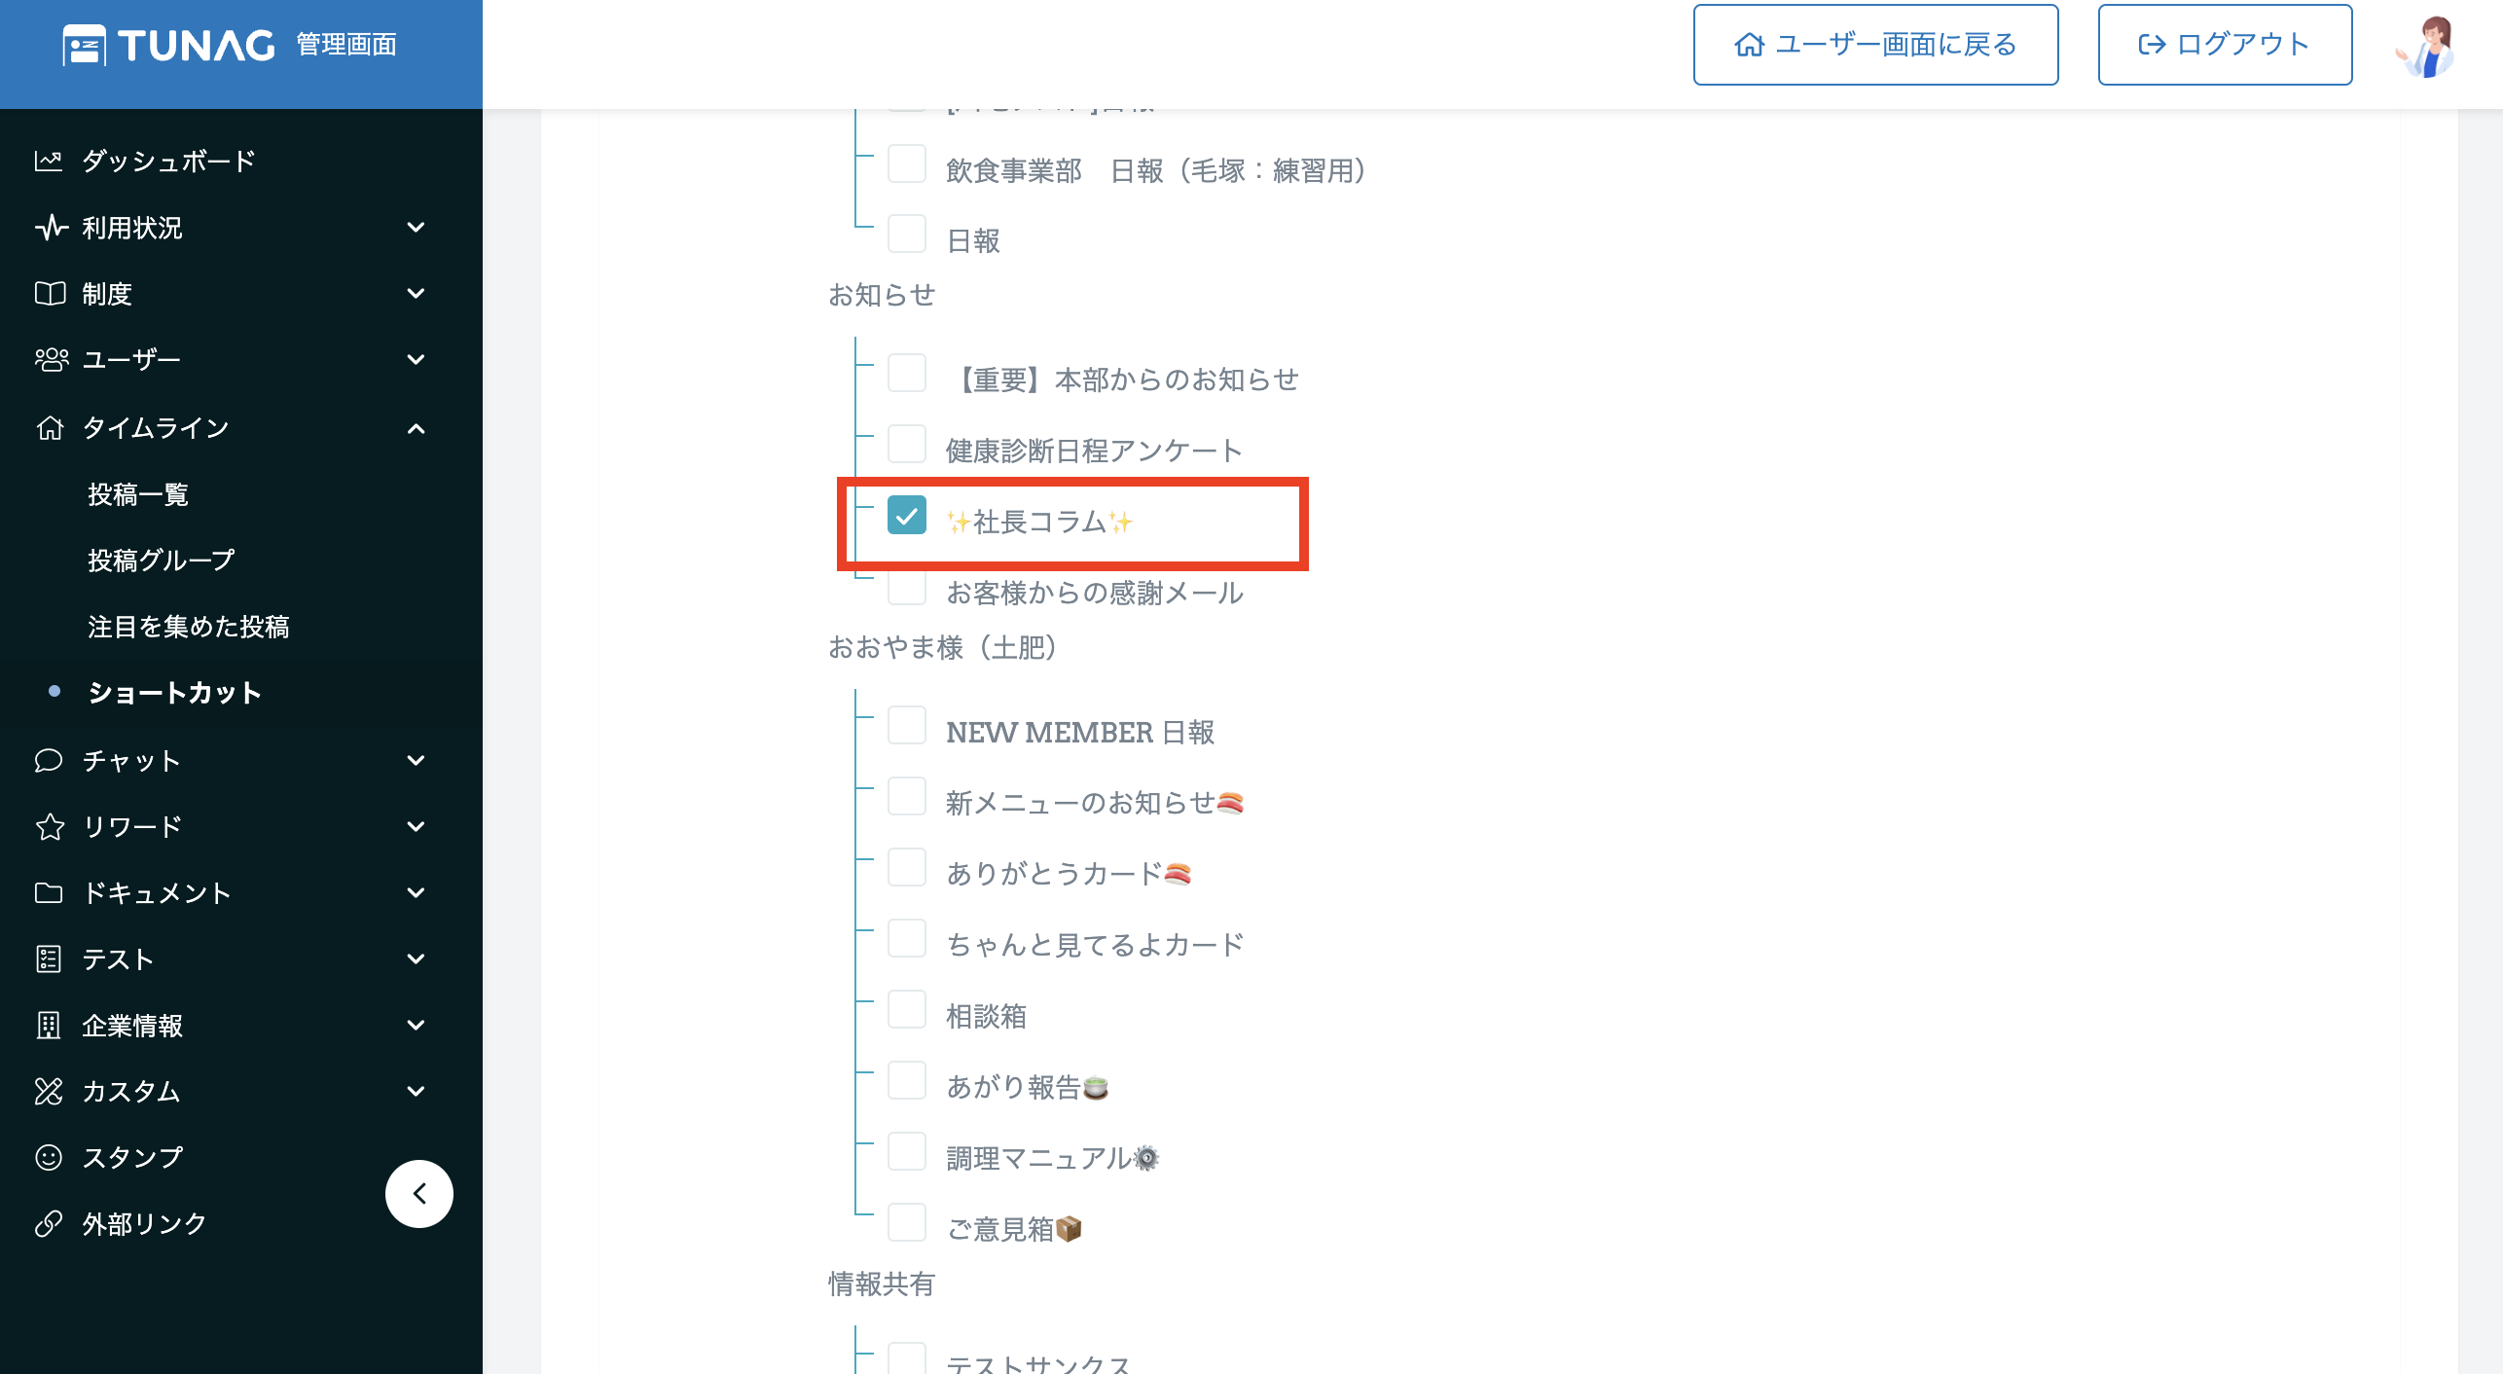Check the 健康診断日程アンケート checkbox
Image resolution: width=2503 pixels, height=1374 pixels.
pyautogui.click(x=907, y=444)
